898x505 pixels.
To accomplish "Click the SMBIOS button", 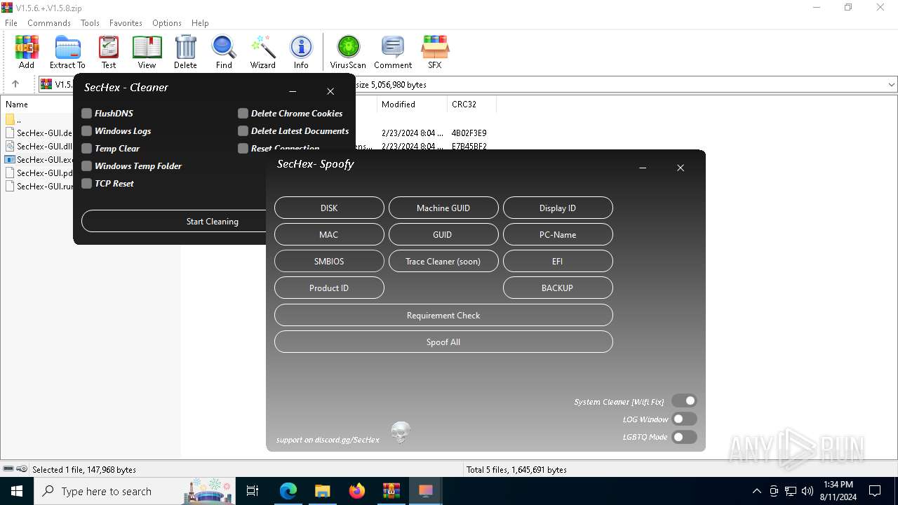I will 329,261.
